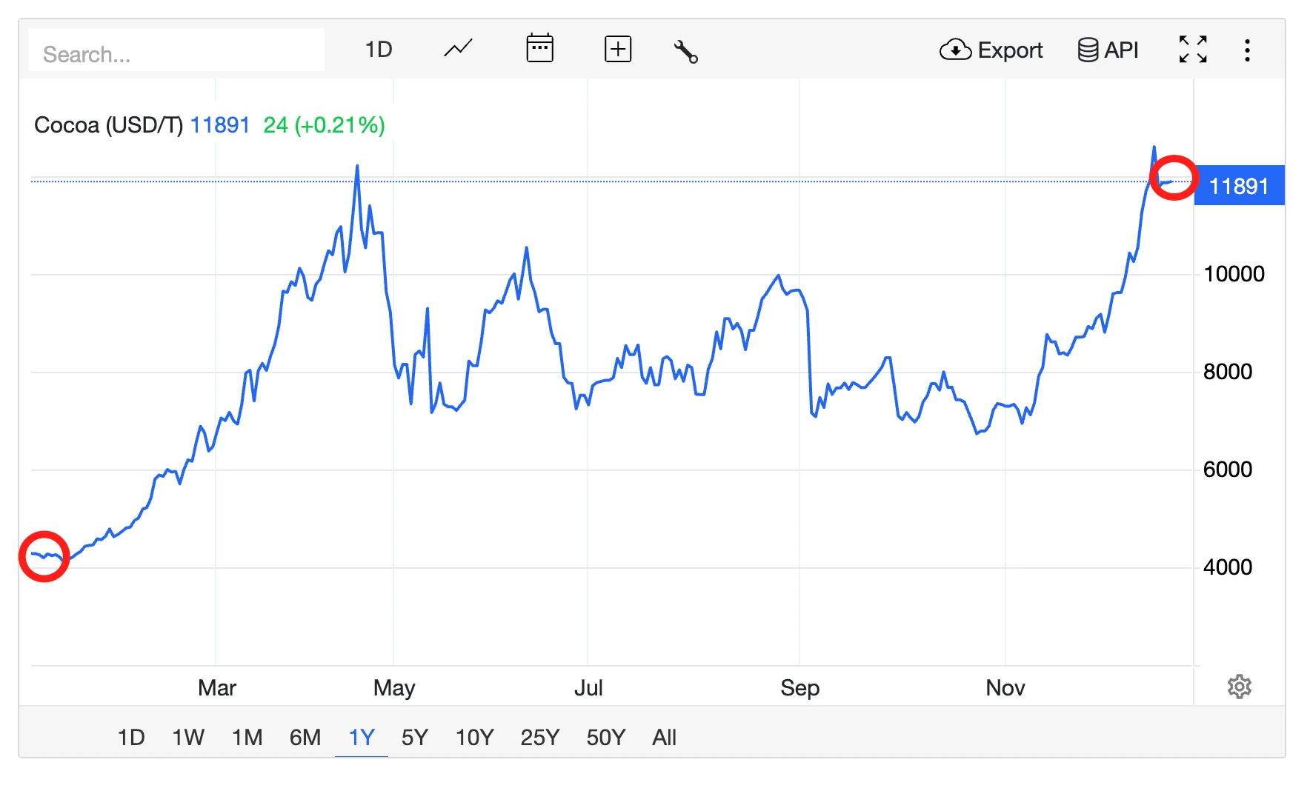Click the Export cloud download button
Screen dimensions: 1310x791
(x=991, y=50)
